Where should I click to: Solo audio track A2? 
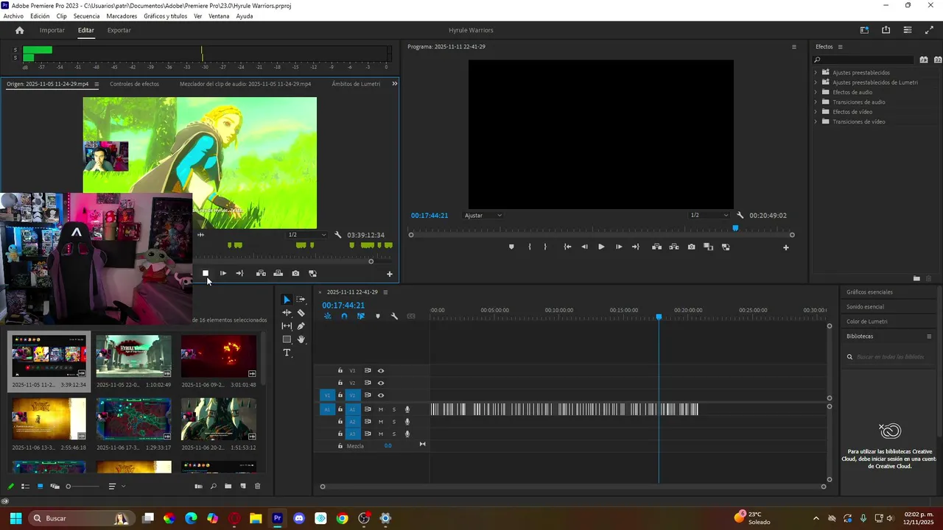[x=393, y=422]
